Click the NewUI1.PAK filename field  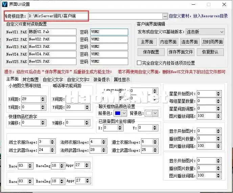coord(52,32)
